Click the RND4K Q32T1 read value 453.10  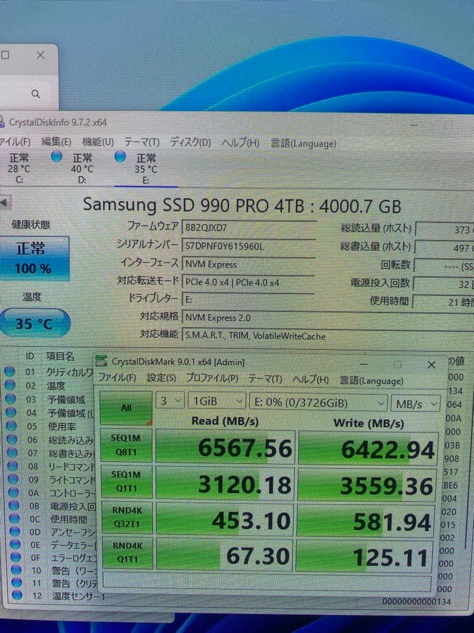click(x=226, y=519)
